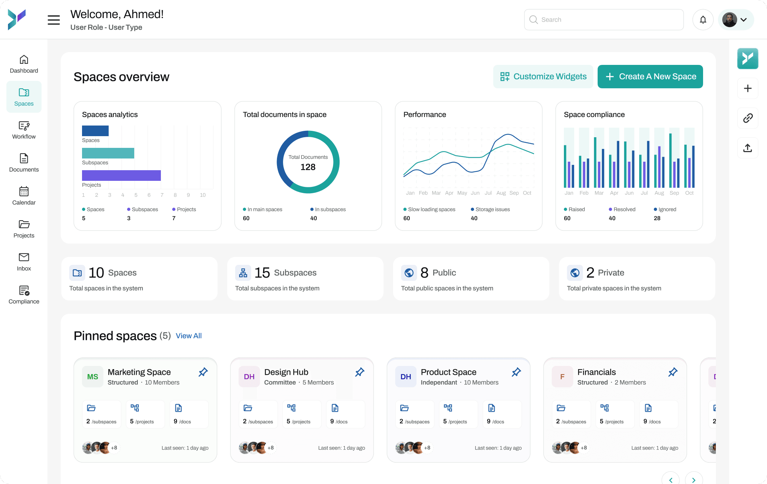Click View All pinned spaces link

(189, 336)
